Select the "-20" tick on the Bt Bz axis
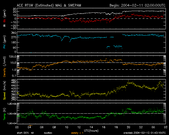Screen dimensions: 169x135 pyautogui.click(x=13, y=26)
